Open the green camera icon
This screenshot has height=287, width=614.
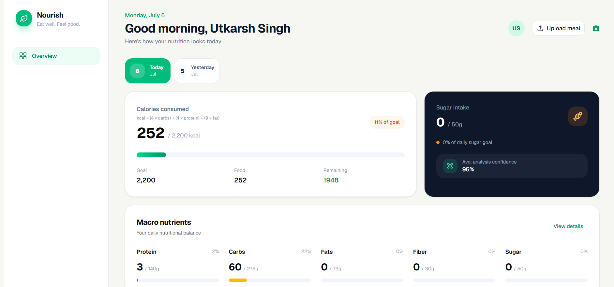(596, 28)
